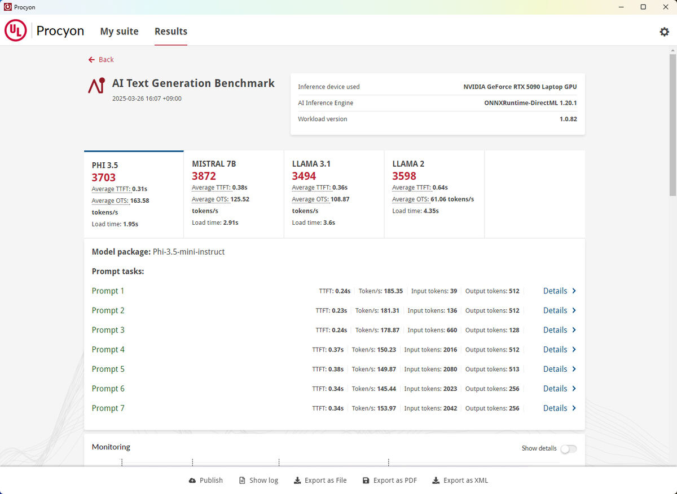Click the Prompt tasks heading
The width and height of the screenshot is (677, 494).
tap(118, 272)
